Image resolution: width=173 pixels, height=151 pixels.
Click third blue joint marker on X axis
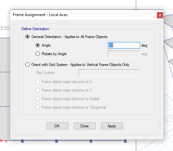click(x=91, y=141)
